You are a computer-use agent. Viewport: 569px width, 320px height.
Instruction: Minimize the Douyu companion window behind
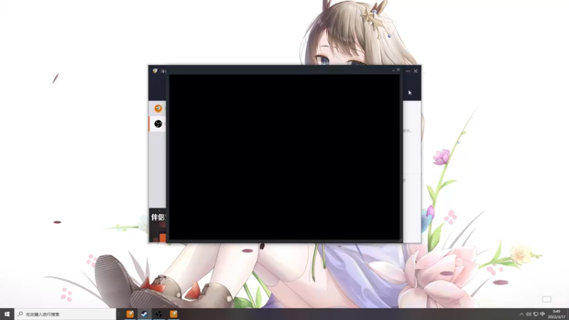point(408,71)
